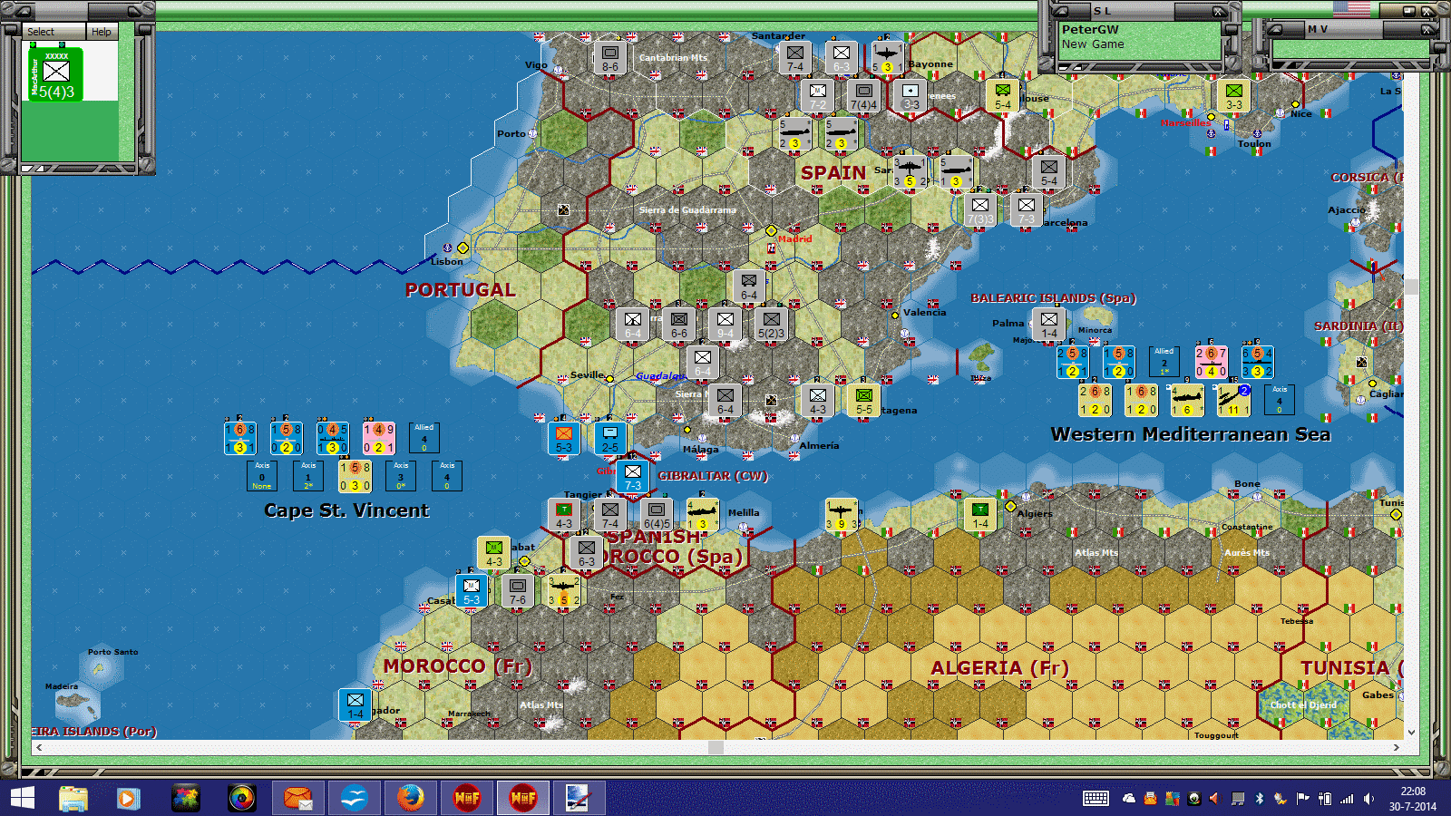Select the aircraft counter beside Melilla
Image resolution: width=1451 pixels, height=816 pixels.
point(703,515)
